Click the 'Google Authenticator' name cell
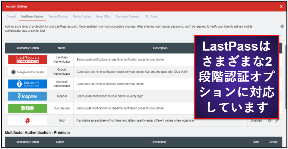Image resolution: width=288 pixels, height=149 pixels. [x=62, y=72]
